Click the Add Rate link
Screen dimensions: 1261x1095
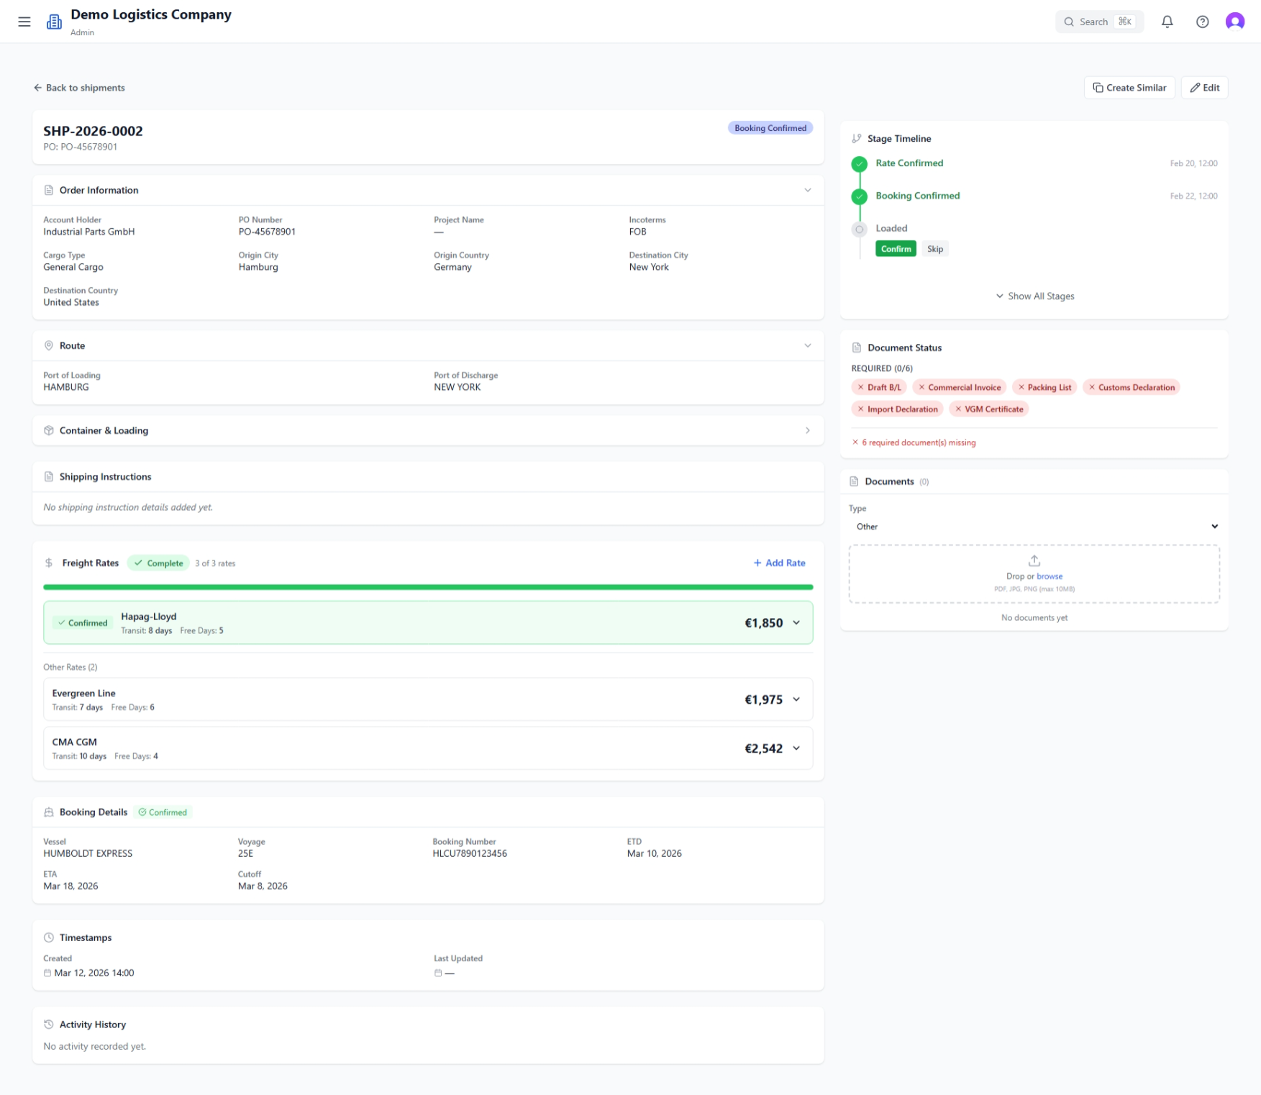coord(779,563)
